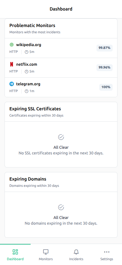122x265 pixels.
Task: Open the Incidents bell icon
Action: (76, 252)
